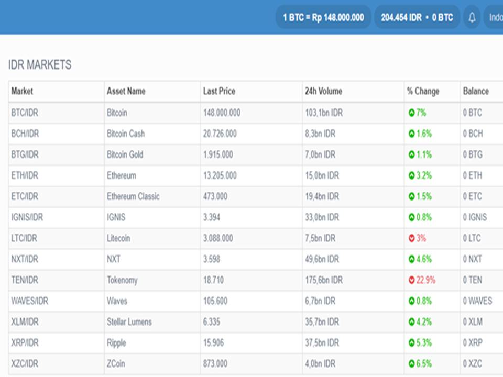The height and width of the screenshot is (377, 503).
Task: Sort by the Balance column header
Action: click(476, 91)
